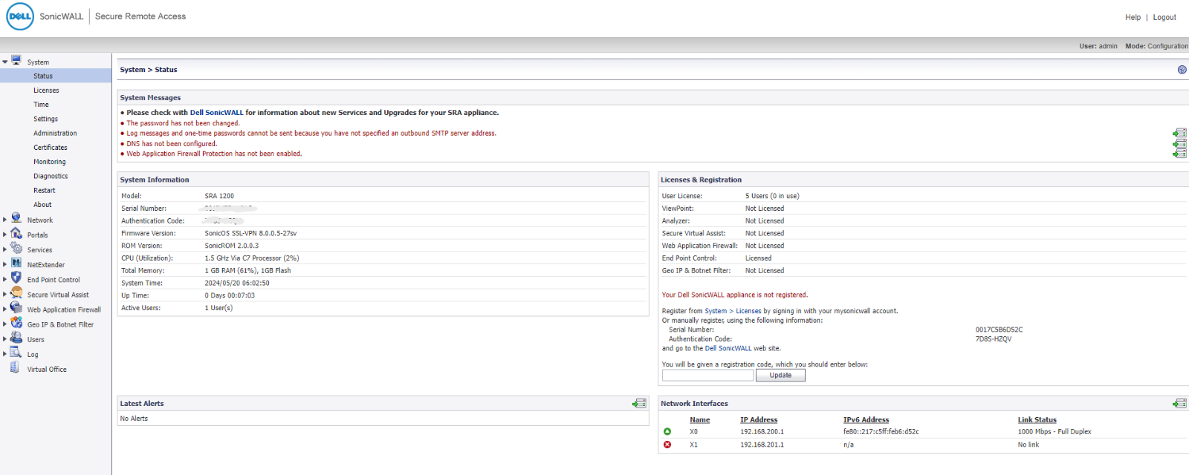Click the Services gear icon in sidebar
Screen dimensions: 1189x475
coord(16,248)
